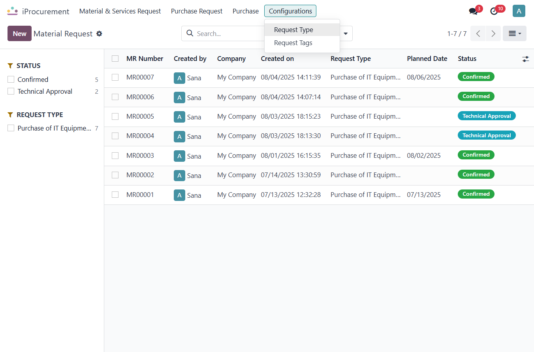
Task: Sort by the Planned Date column header
Action: coord(427,59)
